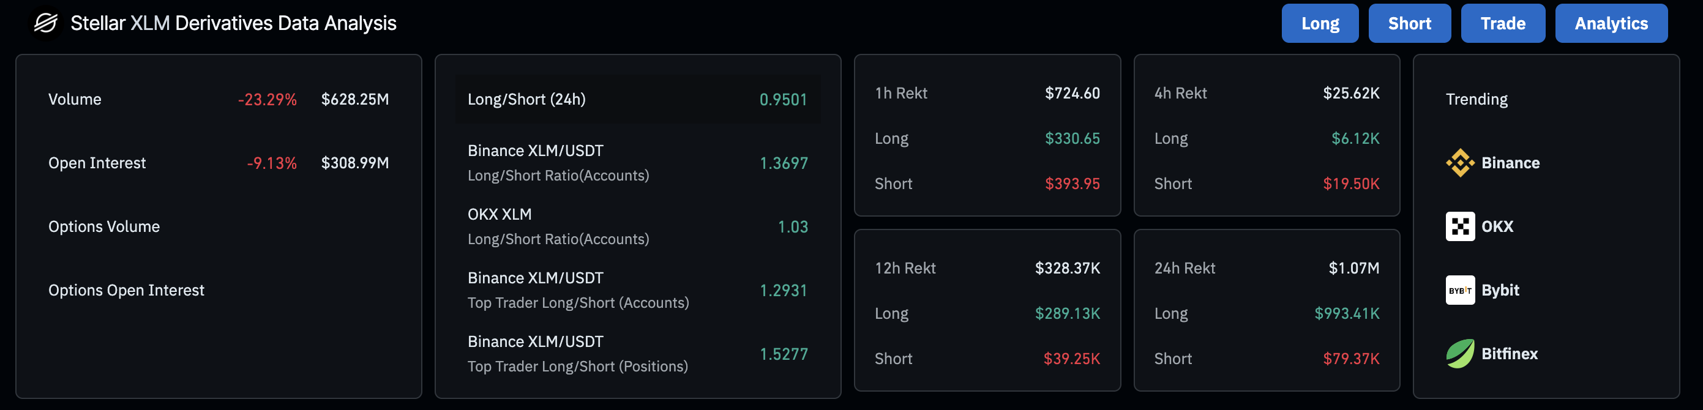
Task: Open the Bitfinex trending exchange link
Action: tap(1510, 354)
